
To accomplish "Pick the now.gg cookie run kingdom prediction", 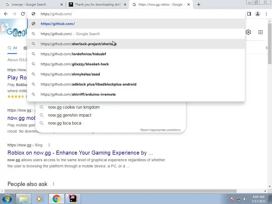I will [x=110, y=107].
